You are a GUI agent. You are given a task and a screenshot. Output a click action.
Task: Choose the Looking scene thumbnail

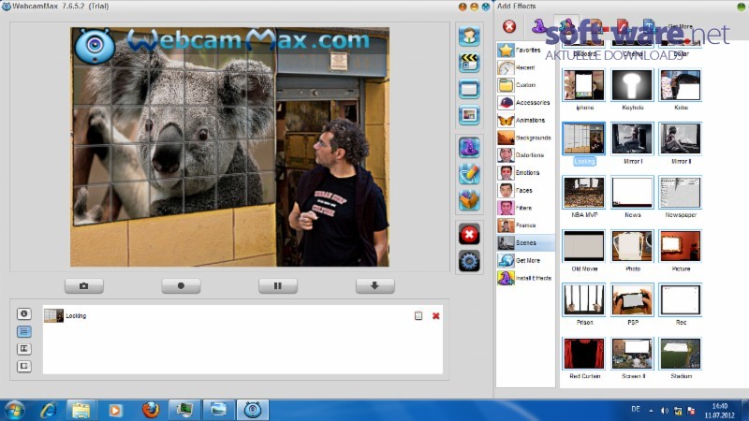(583, 138)
